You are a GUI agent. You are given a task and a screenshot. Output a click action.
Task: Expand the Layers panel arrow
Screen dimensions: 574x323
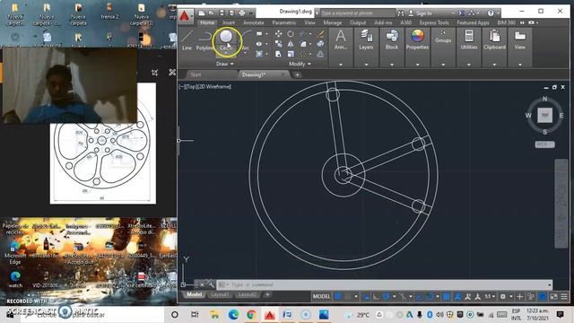coord(366,65)
